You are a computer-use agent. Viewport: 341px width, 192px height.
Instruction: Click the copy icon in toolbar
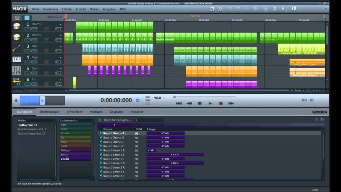point(256,9)
